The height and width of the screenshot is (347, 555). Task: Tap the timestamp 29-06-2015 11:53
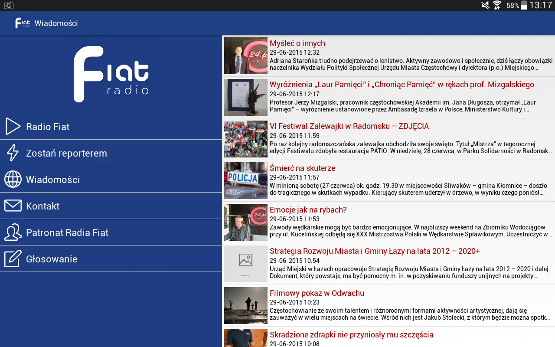(294, 219)
